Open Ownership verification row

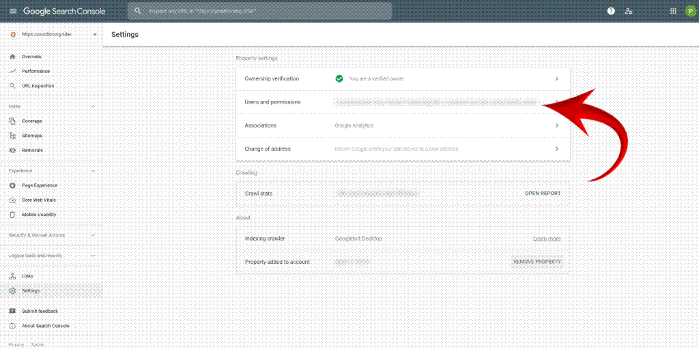[x=403, y=79]
